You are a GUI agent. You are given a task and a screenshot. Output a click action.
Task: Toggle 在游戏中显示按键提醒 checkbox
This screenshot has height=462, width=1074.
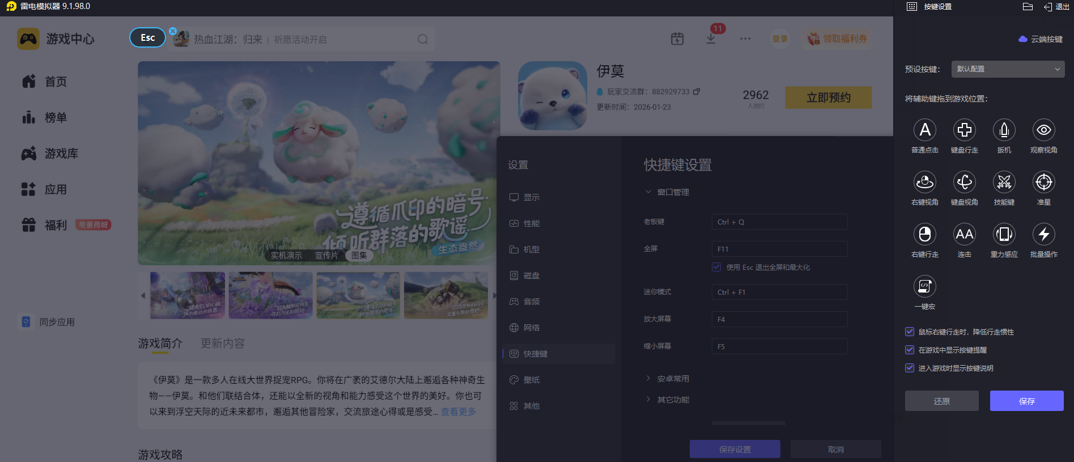click(910, 350)
